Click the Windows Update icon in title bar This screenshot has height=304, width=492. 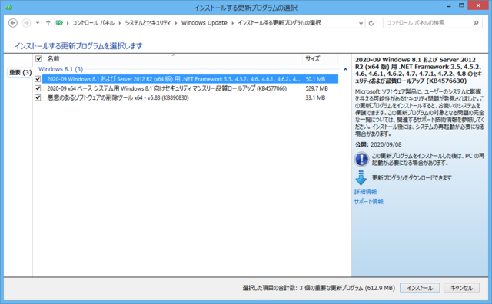click(8, 7)
